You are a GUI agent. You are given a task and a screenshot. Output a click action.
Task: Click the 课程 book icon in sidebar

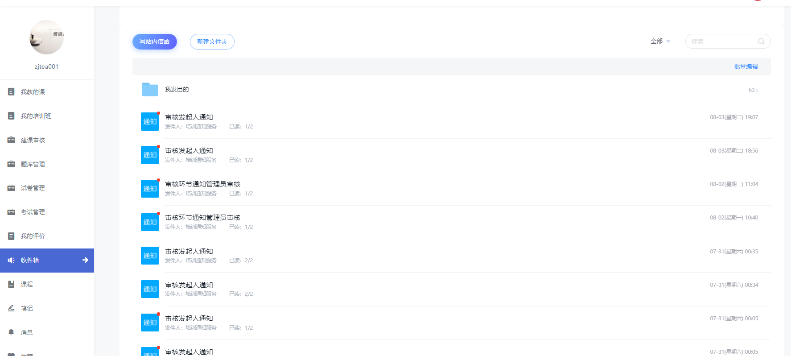(x=11, y=284)
